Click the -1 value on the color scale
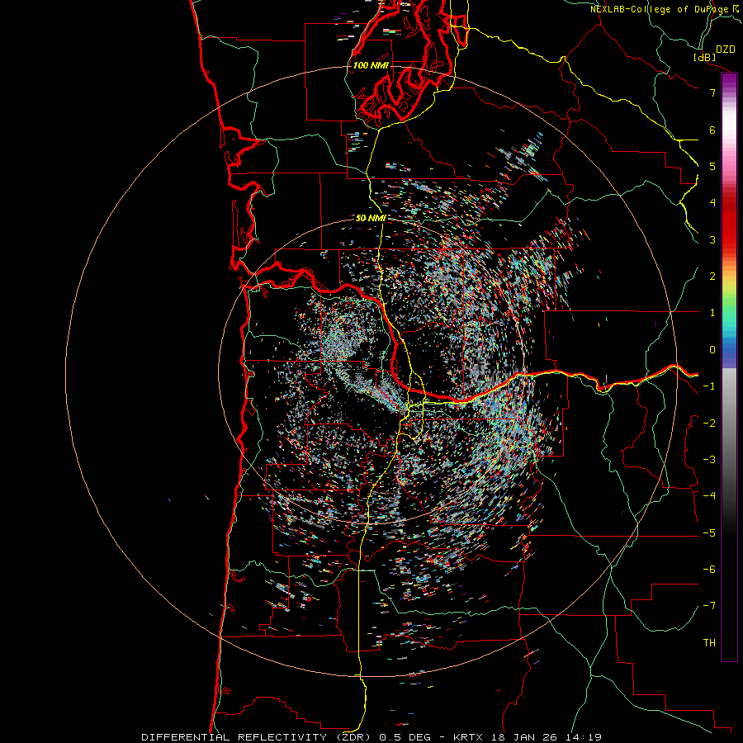Image resolution: width=743 pixels, height=743 pixels. [709, 386]
